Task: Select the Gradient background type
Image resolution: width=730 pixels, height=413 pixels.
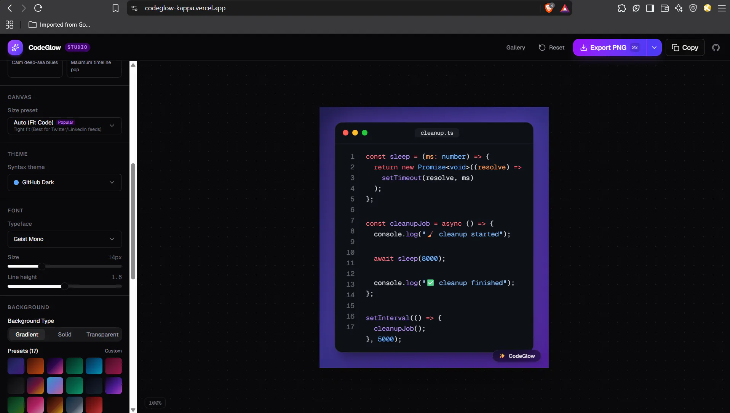Action: coord(27,335)
